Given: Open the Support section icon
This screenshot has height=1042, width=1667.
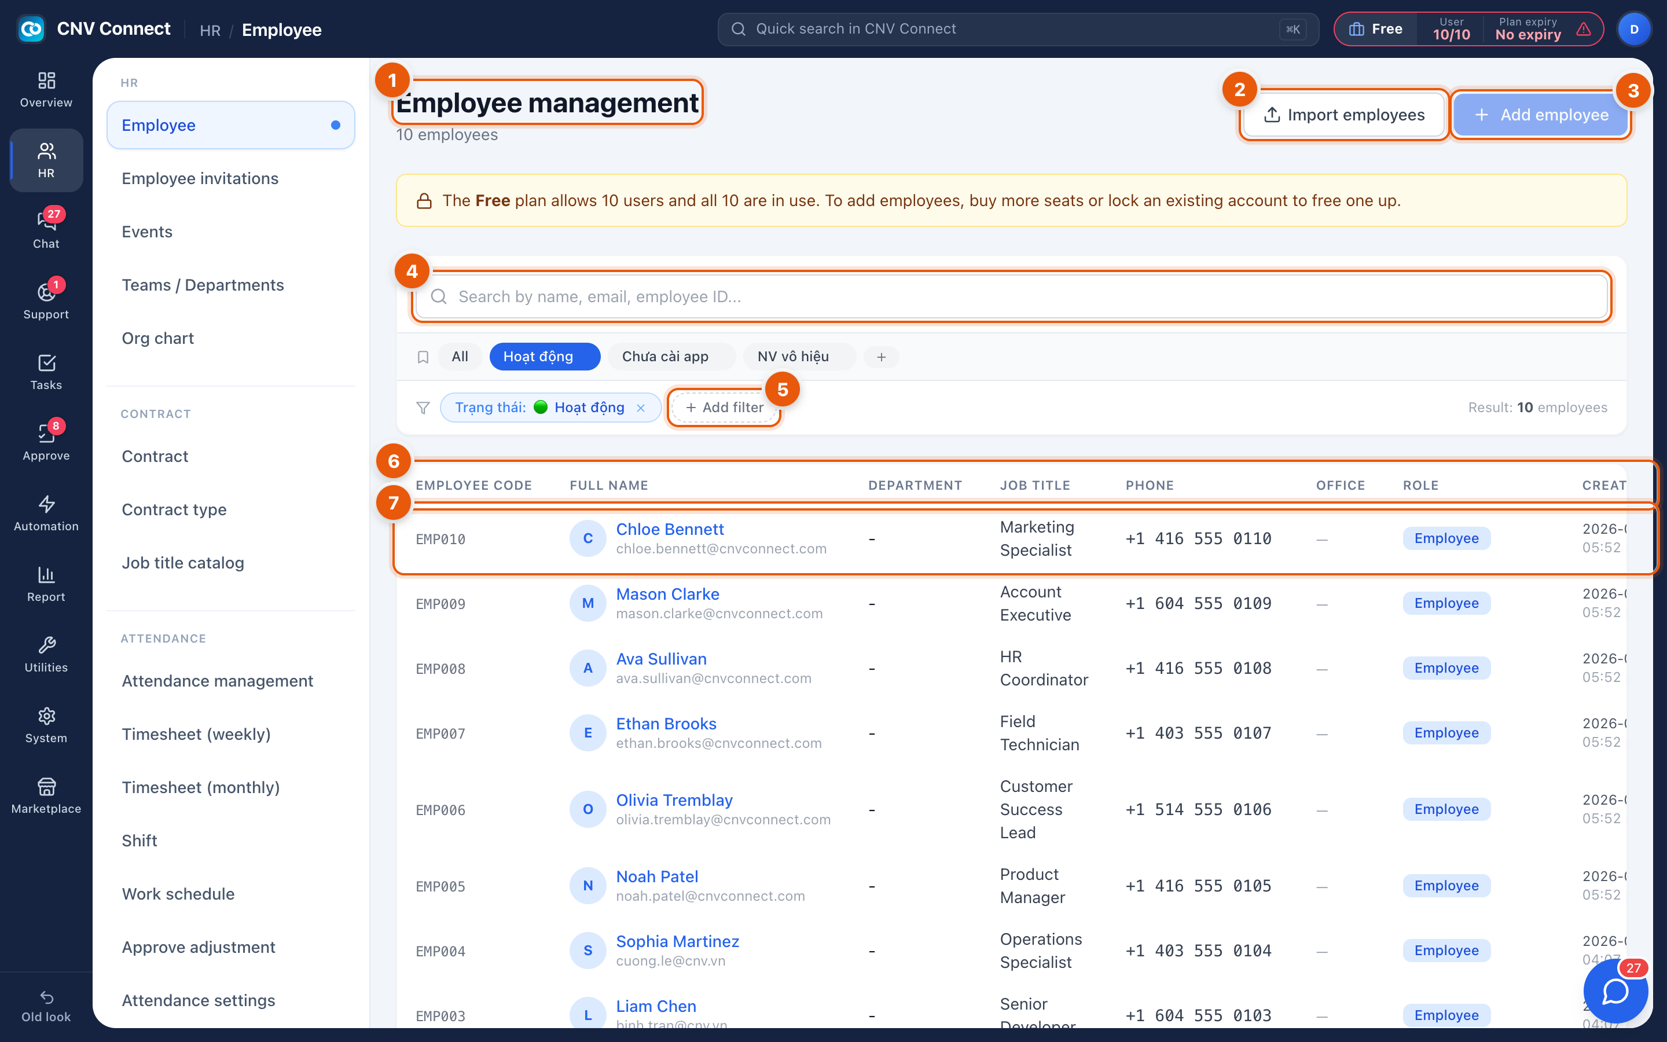Looking at the screenshot, I should point(46,301).
